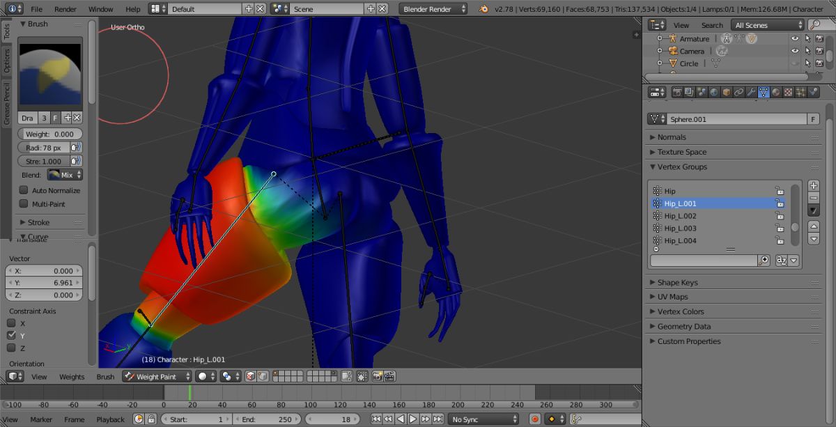Screen dimensions: 836x427
Task: Move vertex group down in list
Action: (813, 240)
